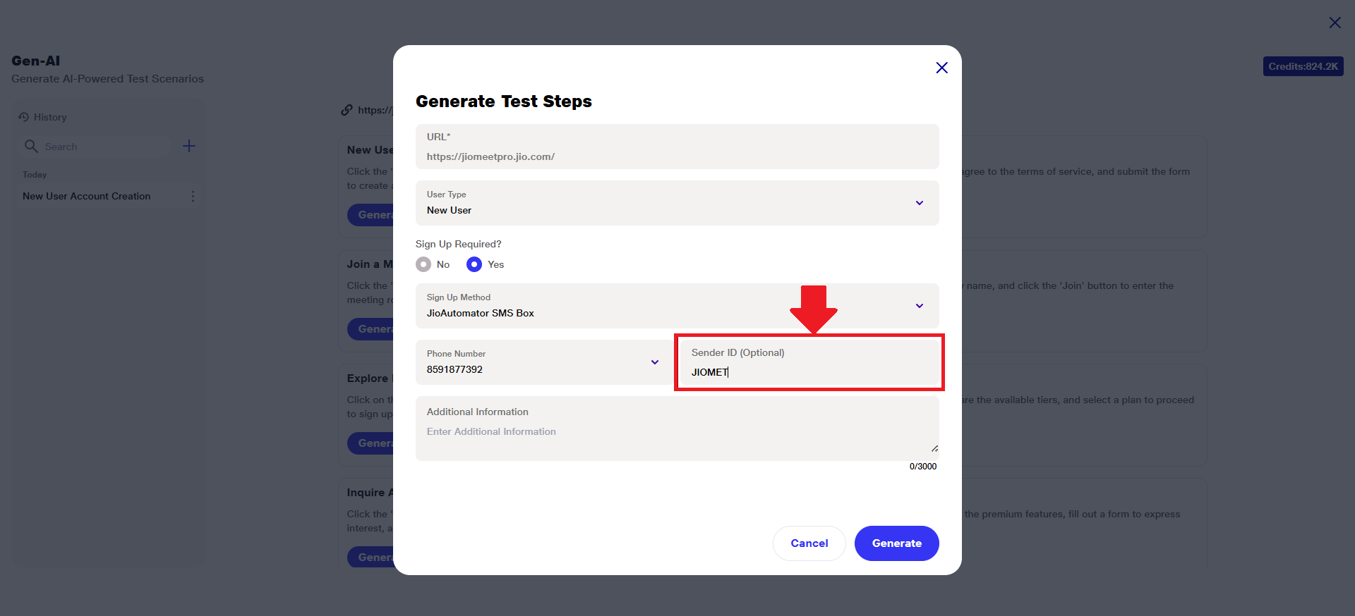Click the Sender ID input field

(x=809, y=371)
